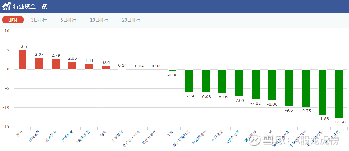Click the 行业资金一览 header title

coord(30,7)
